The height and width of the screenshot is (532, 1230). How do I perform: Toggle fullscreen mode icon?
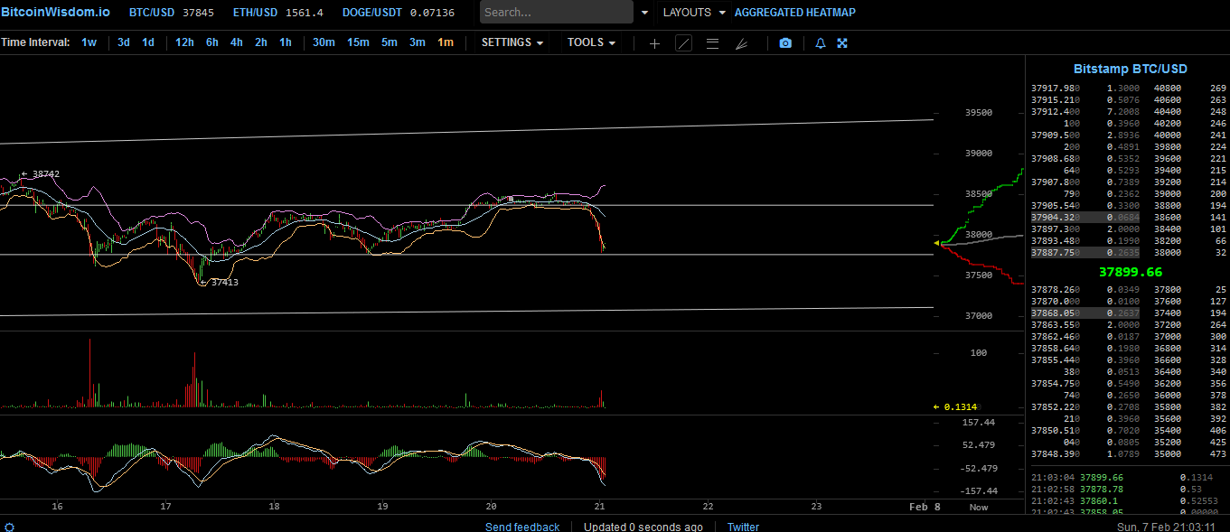[x=842, y=43]
